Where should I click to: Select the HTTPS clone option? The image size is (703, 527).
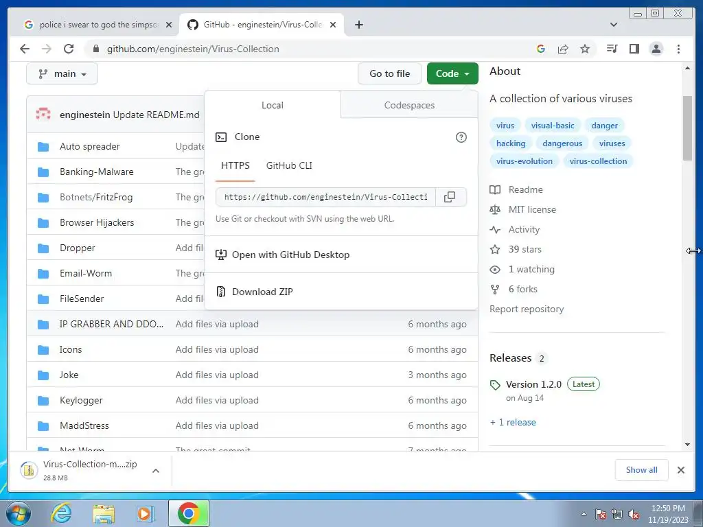(235, 166)
